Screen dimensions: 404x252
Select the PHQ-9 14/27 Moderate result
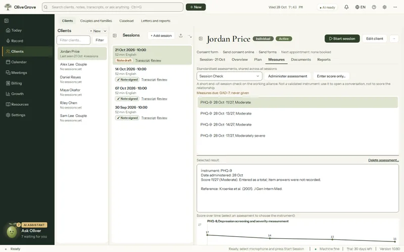coord(297,124)
